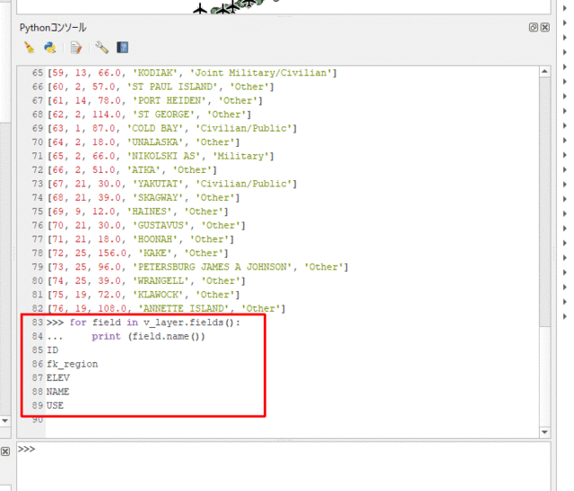
Task: Click the console output scrollbar up arrow
Action: point(544,72)
